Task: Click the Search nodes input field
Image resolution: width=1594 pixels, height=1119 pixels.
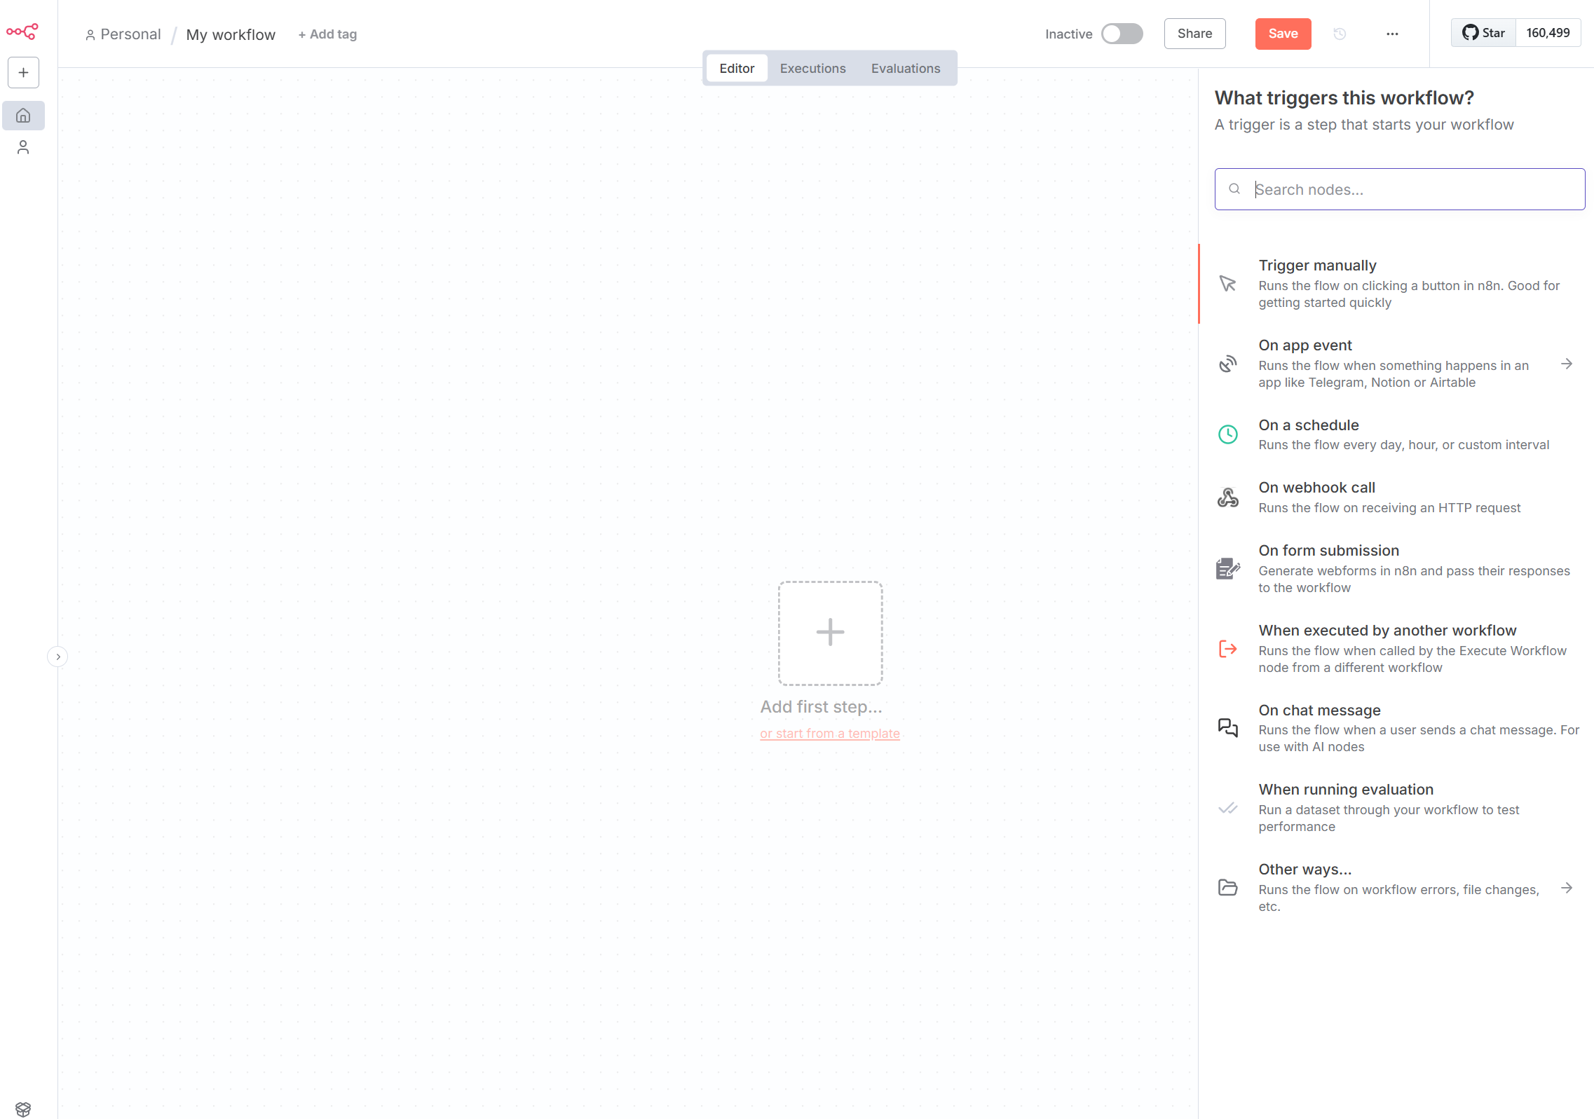Action: tap(1409, 189)
